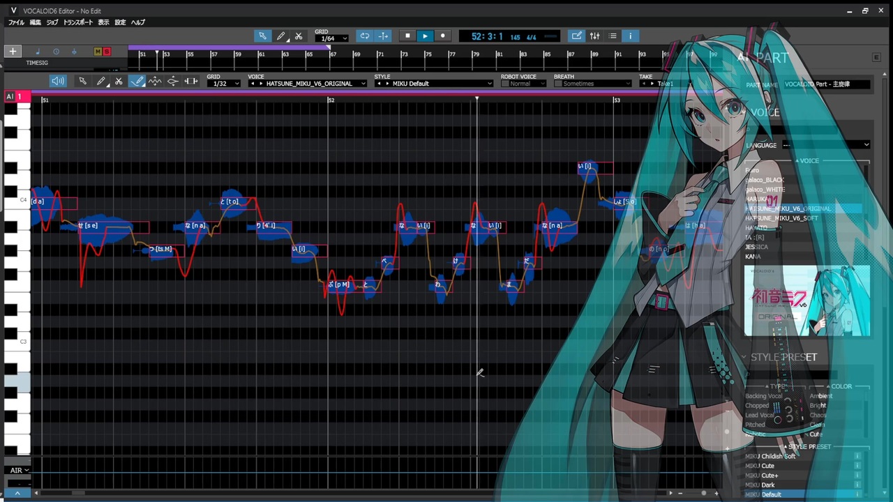Open the musical editor panel icon

tap(576, 36)
